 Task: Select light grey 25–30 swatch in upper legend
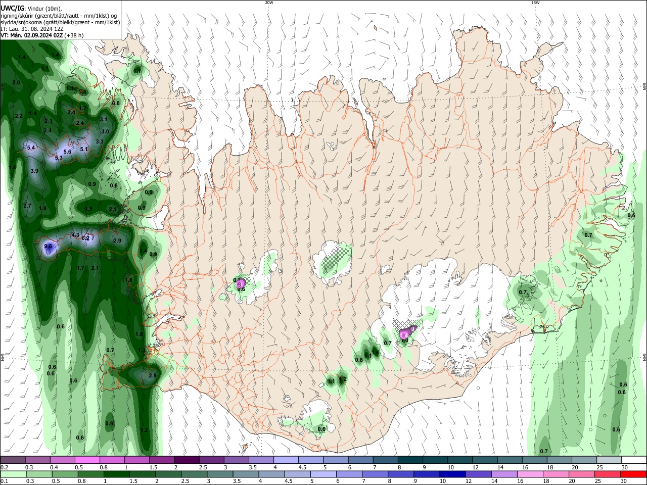(x=610, y=460)
